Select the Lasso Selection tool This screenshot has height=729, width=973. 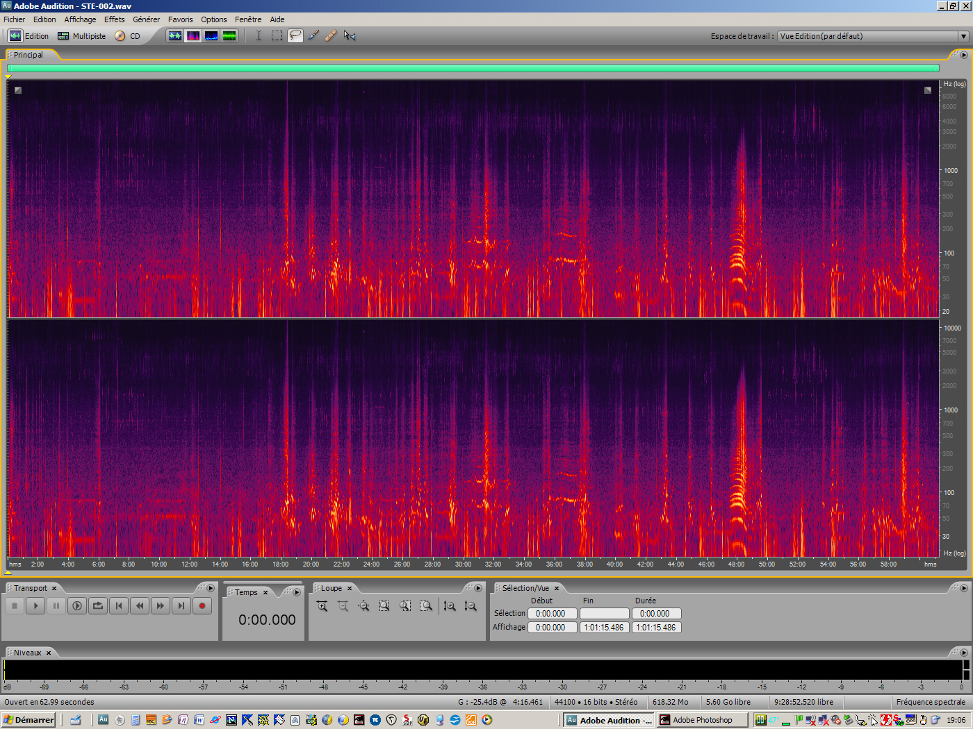295,35
